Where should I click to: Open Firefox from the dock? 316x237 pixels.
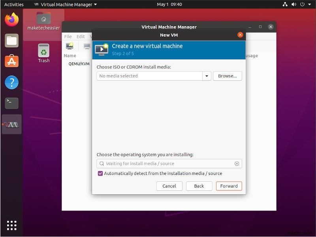[x=11, y=19]
